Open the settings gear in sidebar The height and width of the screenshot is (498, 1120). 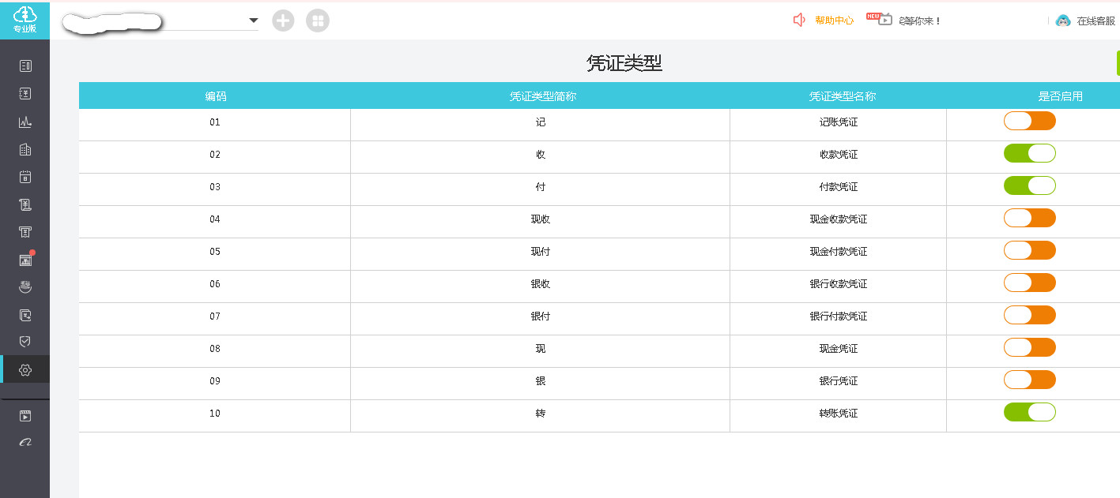tap(25, 369)
